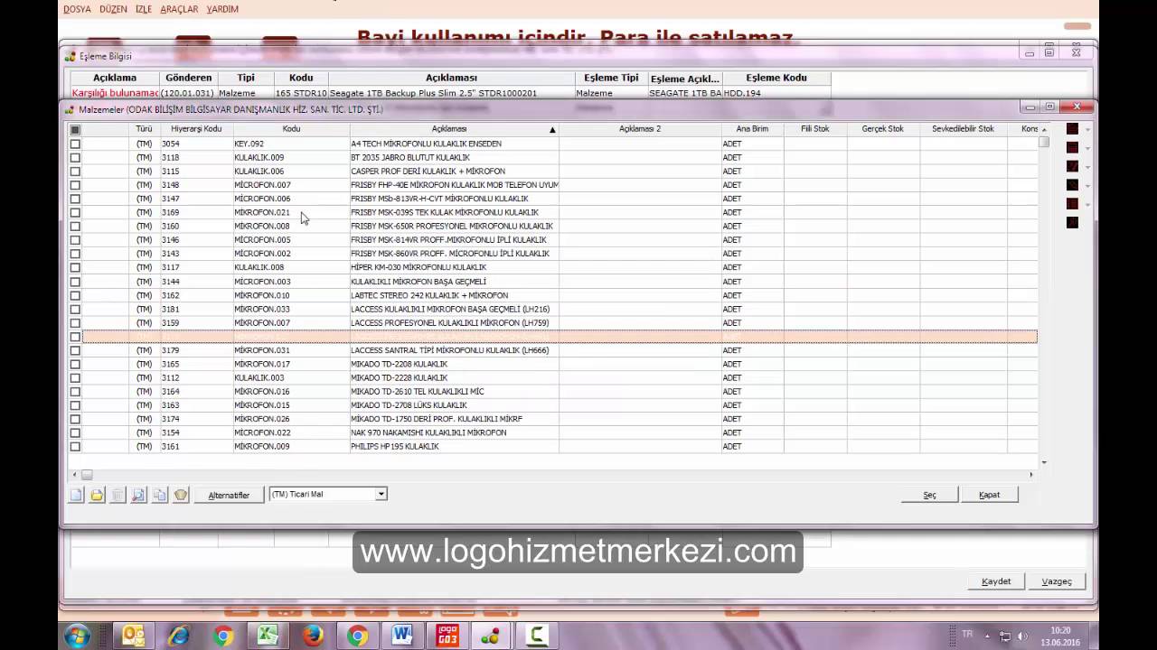This screenshot has height=650, width=1157.
Task: Click the system clock showing 10:20
Action: click(1060, 631)
